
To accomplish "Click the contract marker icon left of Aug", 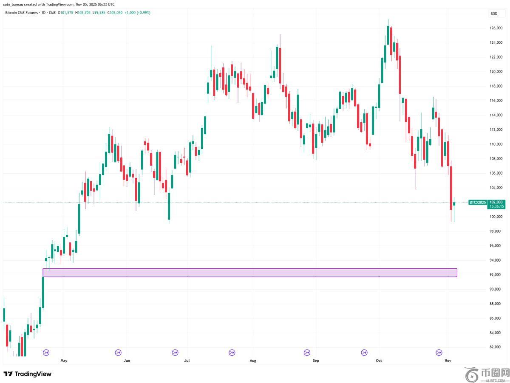I will (x=232, y=352).
